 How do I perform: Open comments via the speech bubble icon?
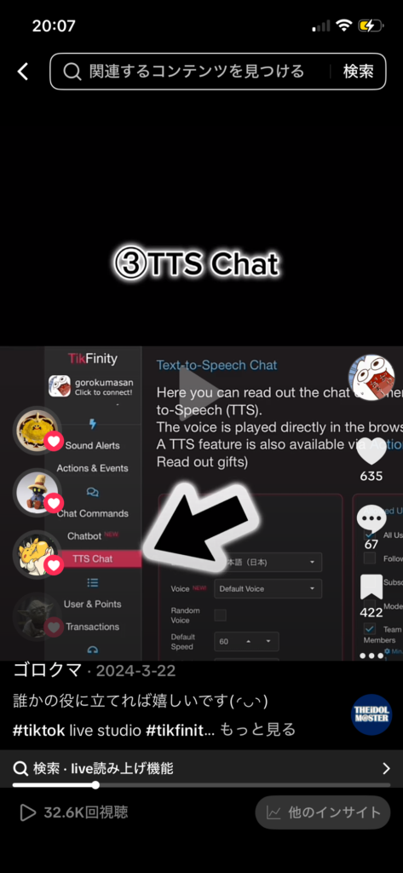click(x=371, y=521)
